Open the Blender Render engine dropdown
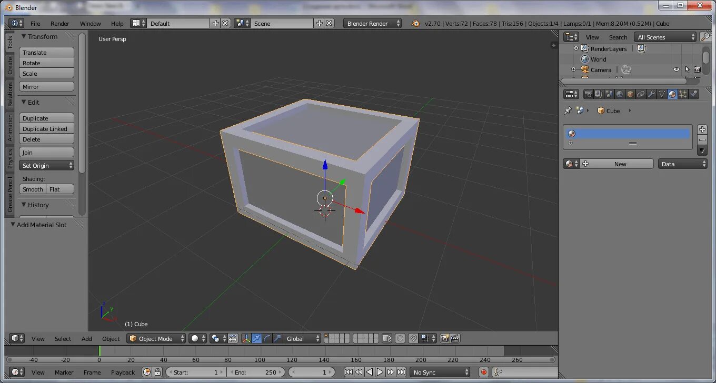 pyautogui.click(x=373, y=23)
